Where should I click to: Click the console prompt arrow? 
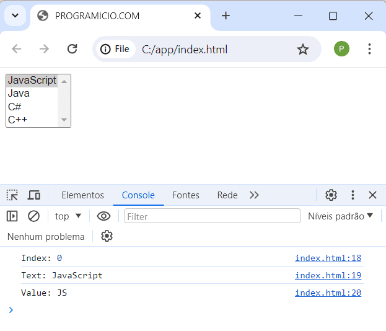tap(11, 310)
